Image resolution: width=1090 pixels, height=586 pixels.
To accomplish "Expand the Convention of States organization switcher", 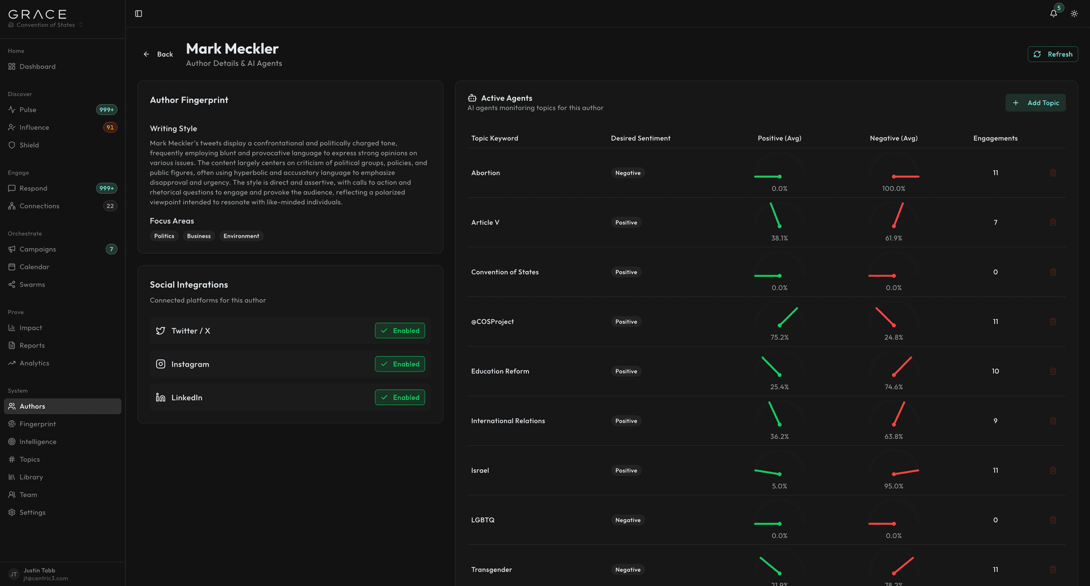I will [45, 25].
